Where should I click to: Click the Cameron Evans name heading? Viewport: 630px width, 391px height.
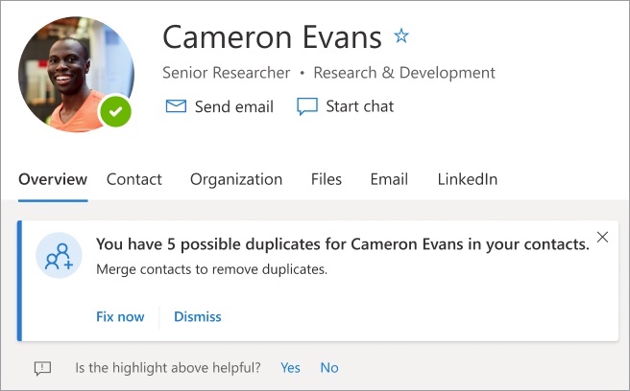(273, 36)
